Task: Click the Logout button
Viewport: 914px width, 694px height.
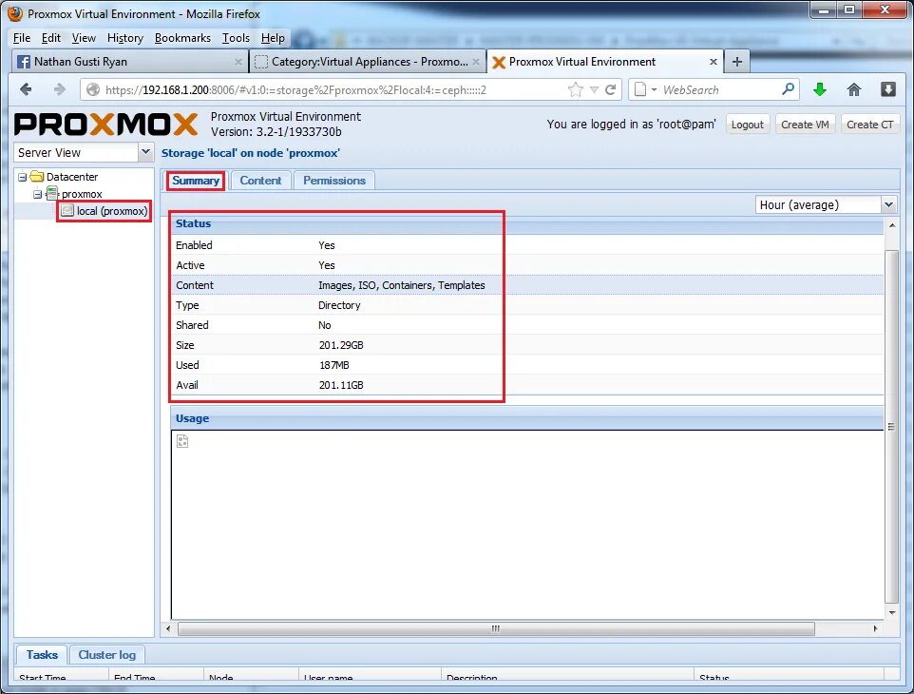Action: [x=748, y=125]
